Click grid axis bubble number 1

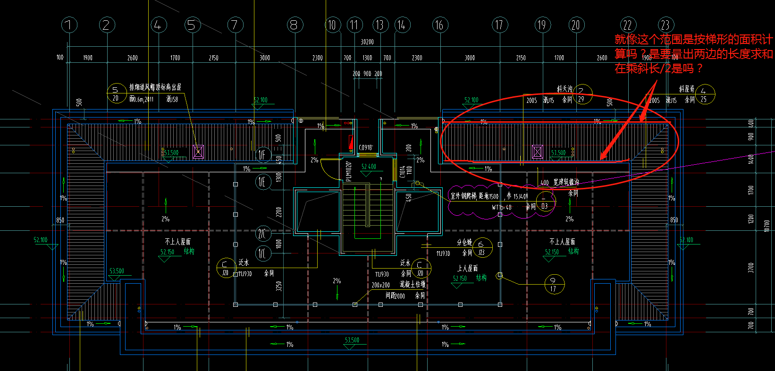click(69, 25)
